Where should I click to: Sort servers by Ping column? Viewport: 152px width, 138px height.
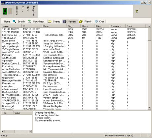click(x=73, y=26)
